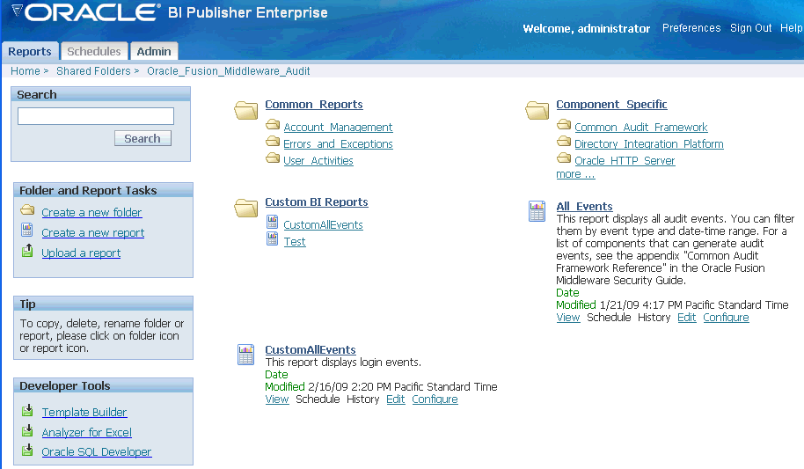Click Edit under CustomAllEvents report

395,399
